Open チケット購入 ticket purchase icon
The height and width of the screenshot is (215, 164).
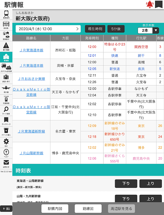coord(6,132)
